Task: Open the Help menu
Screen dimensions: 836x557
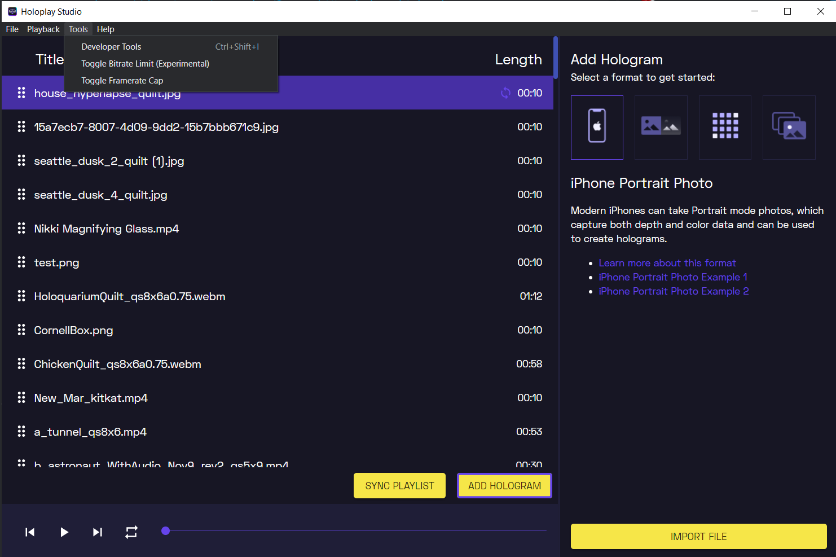Action: 105,29
